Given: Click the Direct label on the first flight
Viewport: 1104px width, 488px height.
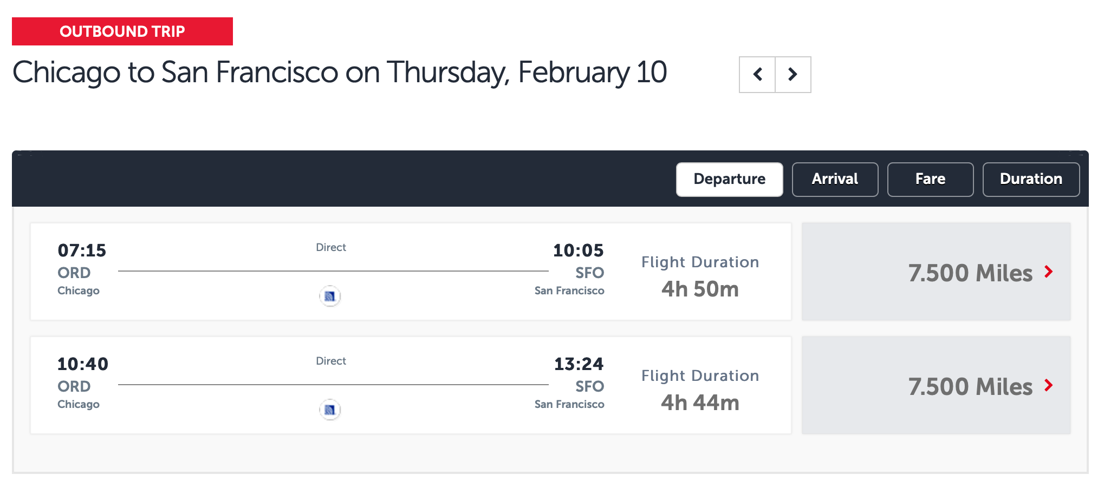Looking at the screenshot, I should [x=331, y=247].
